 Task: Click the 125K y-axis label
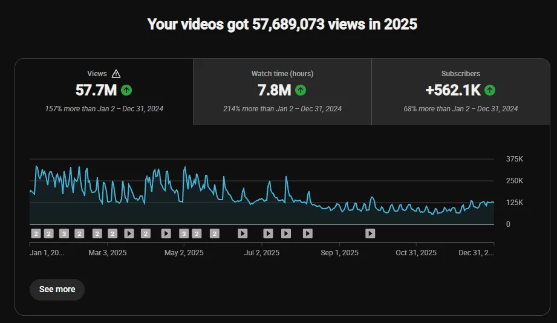[x=515, y=203]
